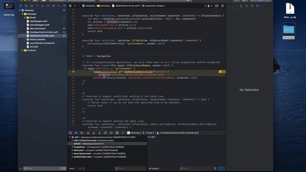The width and height of the screenshot is (306, 172).
Task: Click prepare(for:sender:) jump bar segment
Action: [153, 6]
